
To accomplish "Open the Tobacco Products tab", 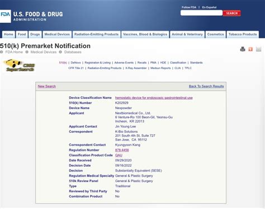I will coord(243,35).
